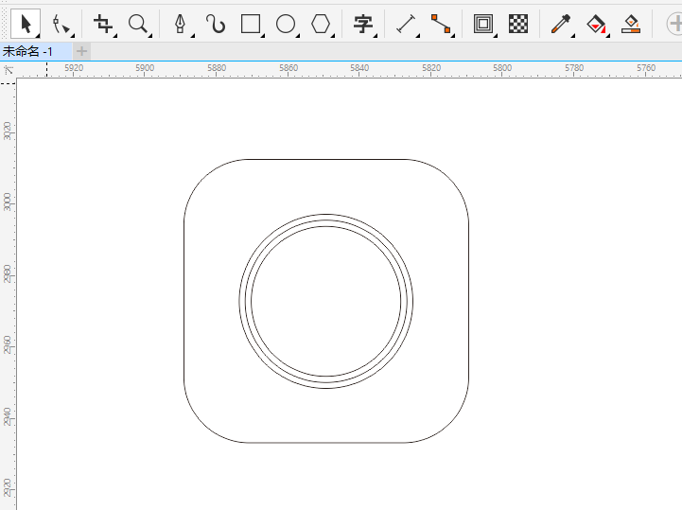Choose the Smart Fill tool
The image size is (682, 510).
pos(632,24)
